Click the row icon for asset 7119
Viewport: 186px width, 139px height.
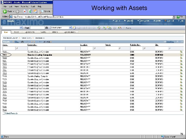tap(181, 76)
